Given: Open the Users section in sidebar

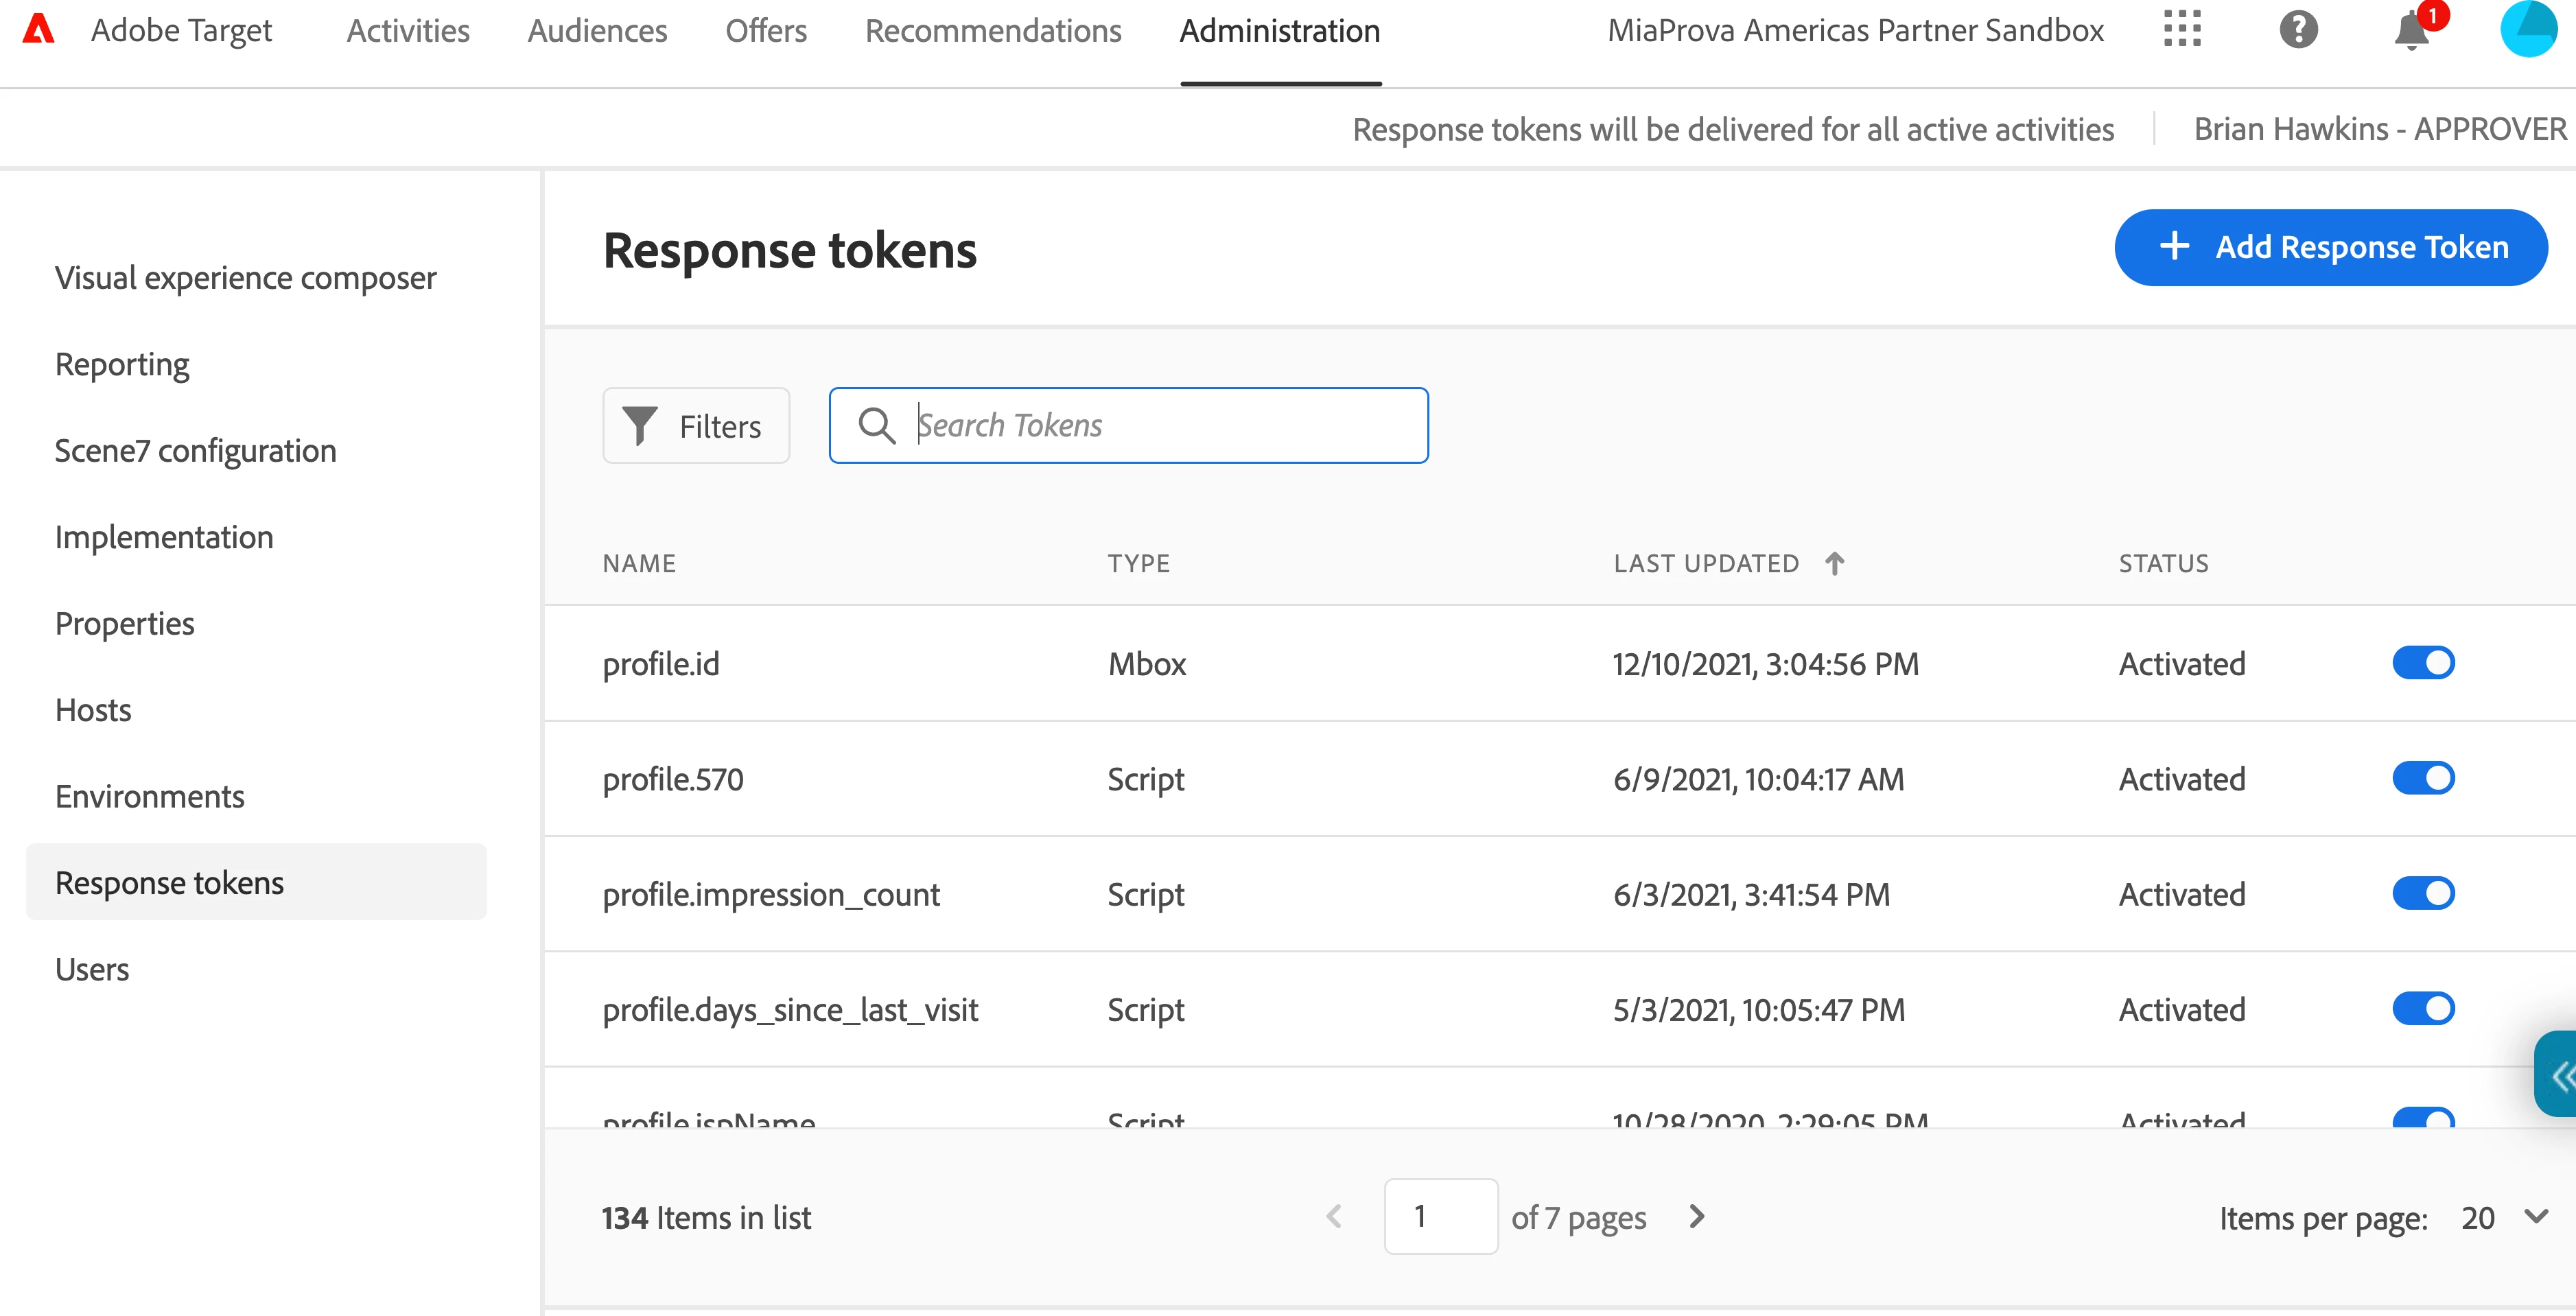Looking at the screenshot, I should [92, 969].
